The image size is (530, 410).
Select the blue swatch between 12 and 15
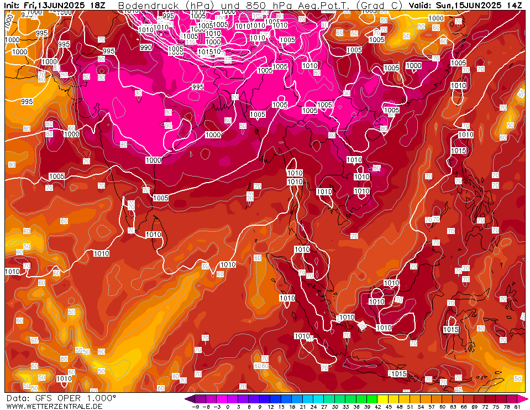coord(275,398)
